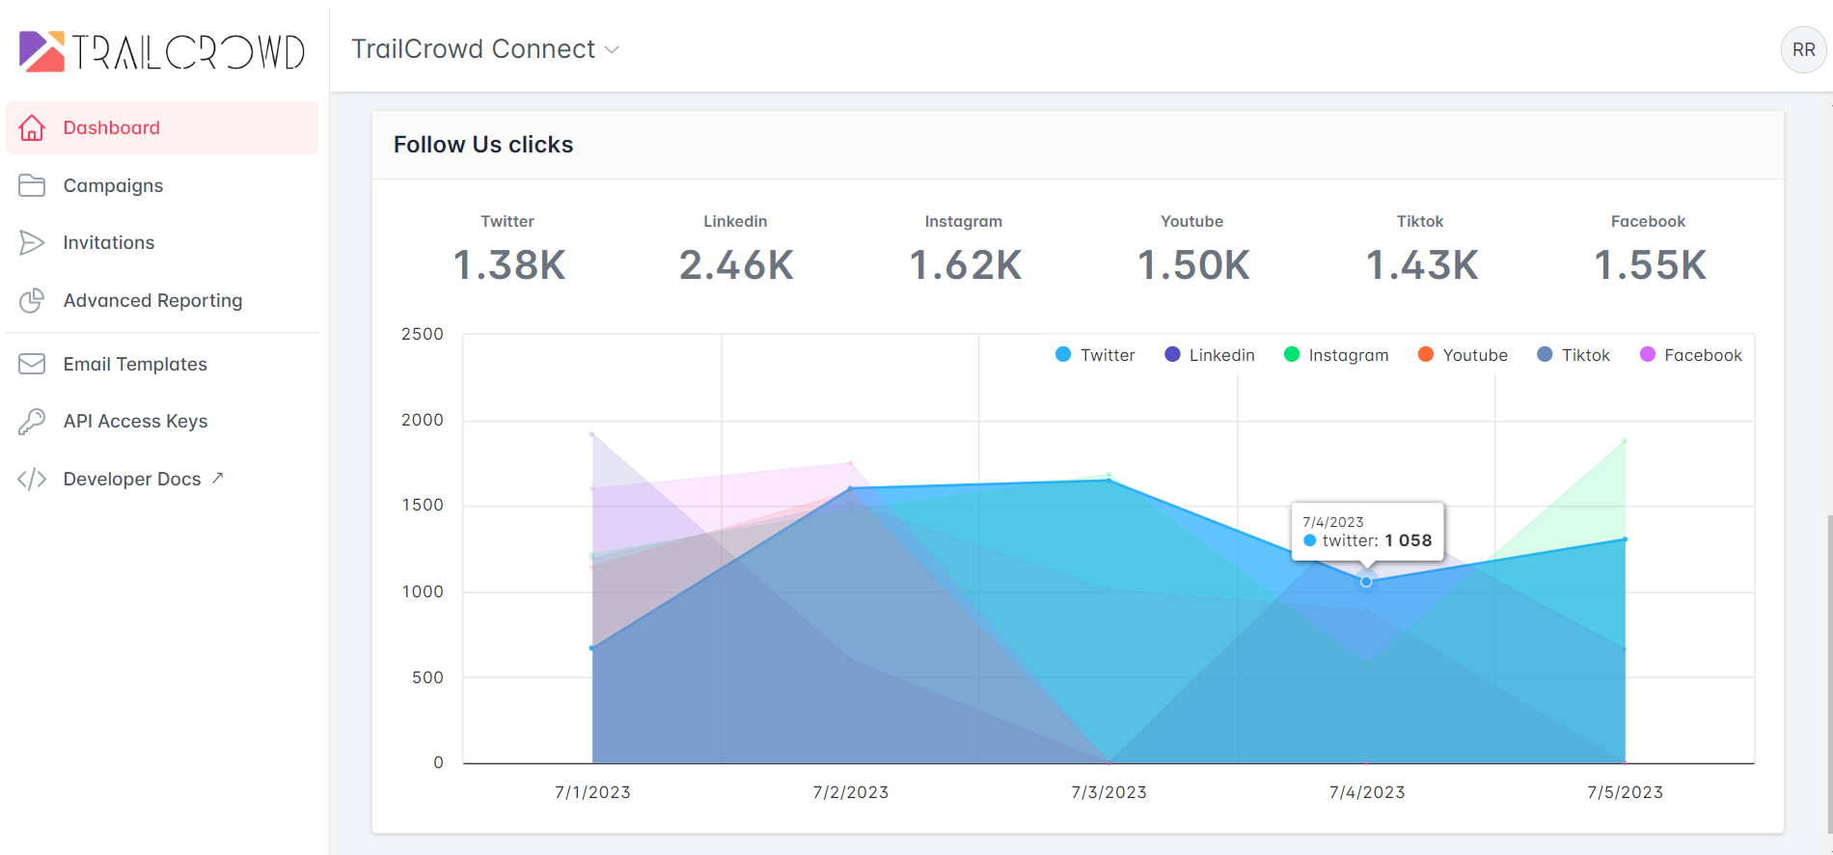
Task: Click the Facebook 1.55K total
Action: [1650, 265]
